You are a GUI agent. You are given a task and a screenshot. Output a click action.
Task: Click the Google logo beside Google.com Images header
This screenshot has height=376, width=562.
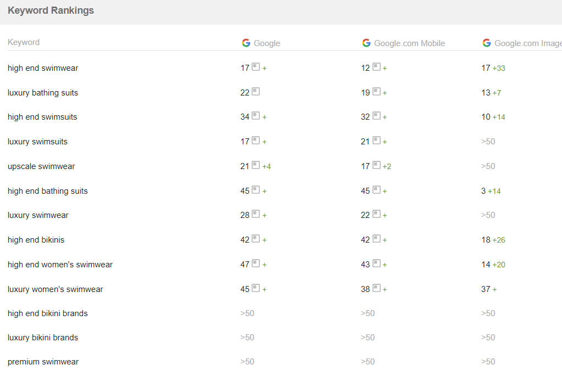point(487,43)
